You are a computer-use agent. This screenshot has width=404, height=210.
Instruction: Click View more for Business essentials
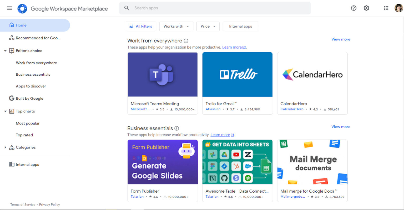(x=341, y=127)
